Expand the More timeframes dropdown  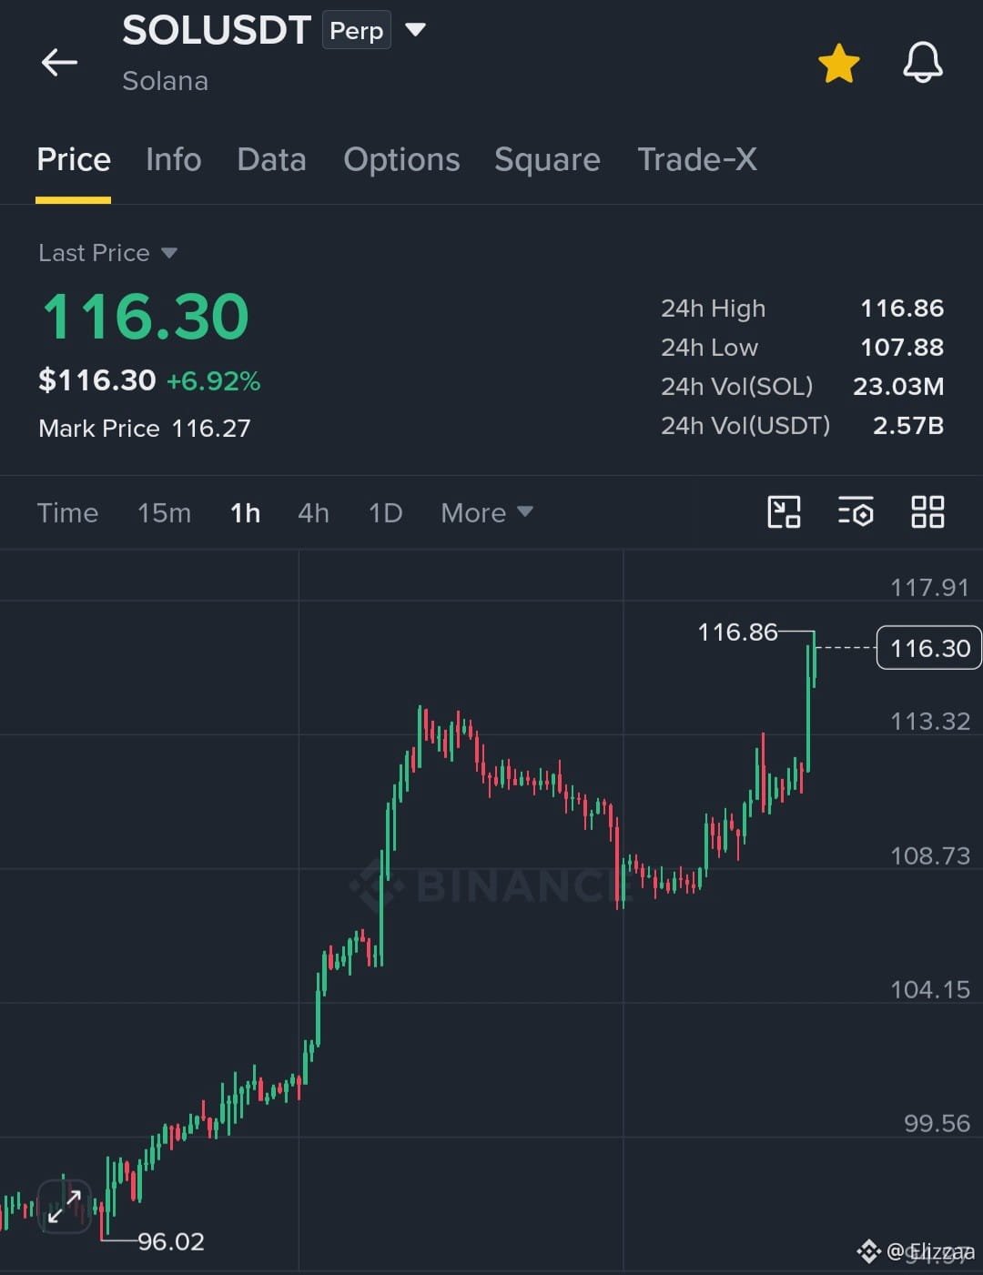[x=486, y=512]
